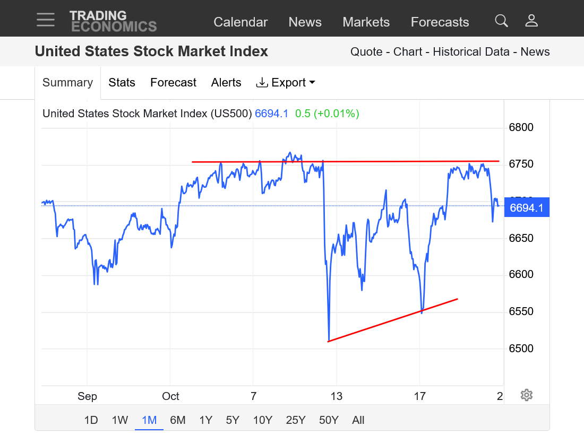
Task: Click the Quote link
Action: point(366,51)
